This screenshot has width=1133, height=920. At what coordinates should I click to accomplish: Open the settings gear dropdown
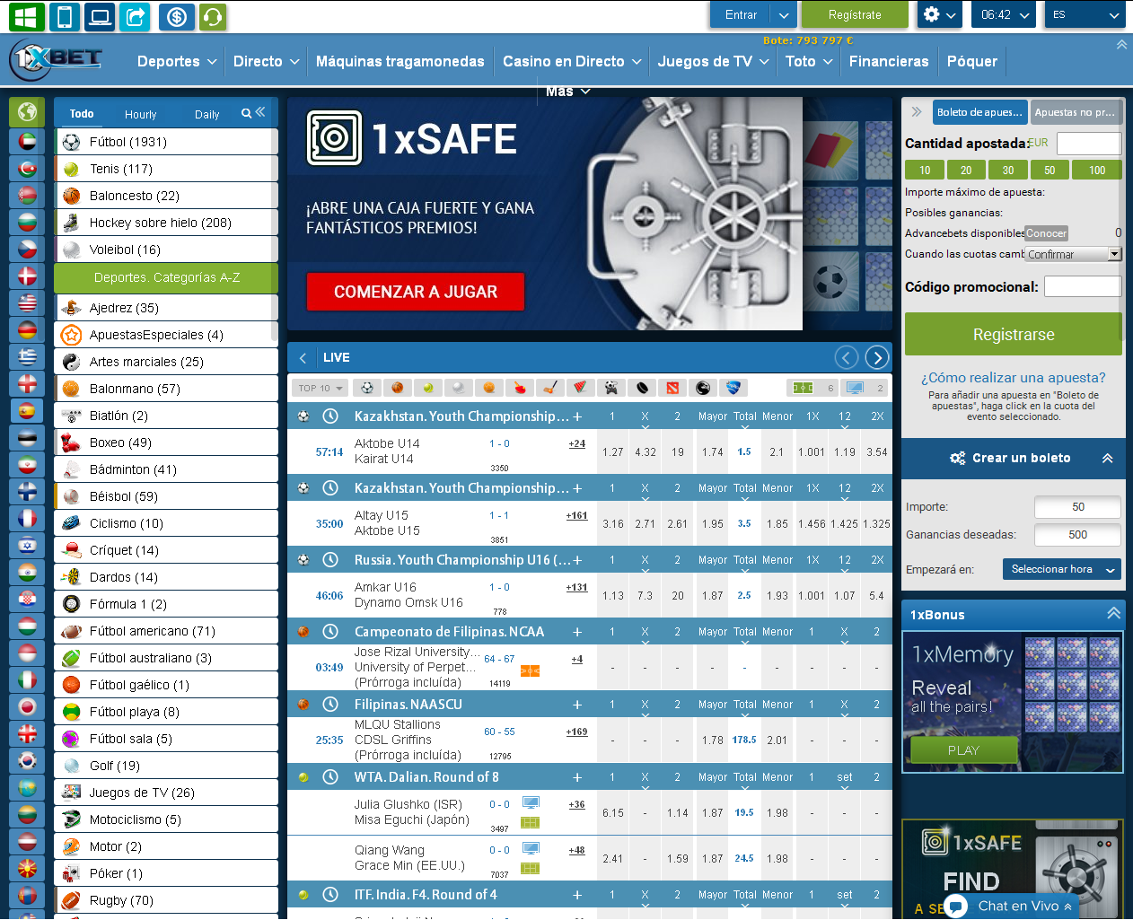[x=940, y=14]
